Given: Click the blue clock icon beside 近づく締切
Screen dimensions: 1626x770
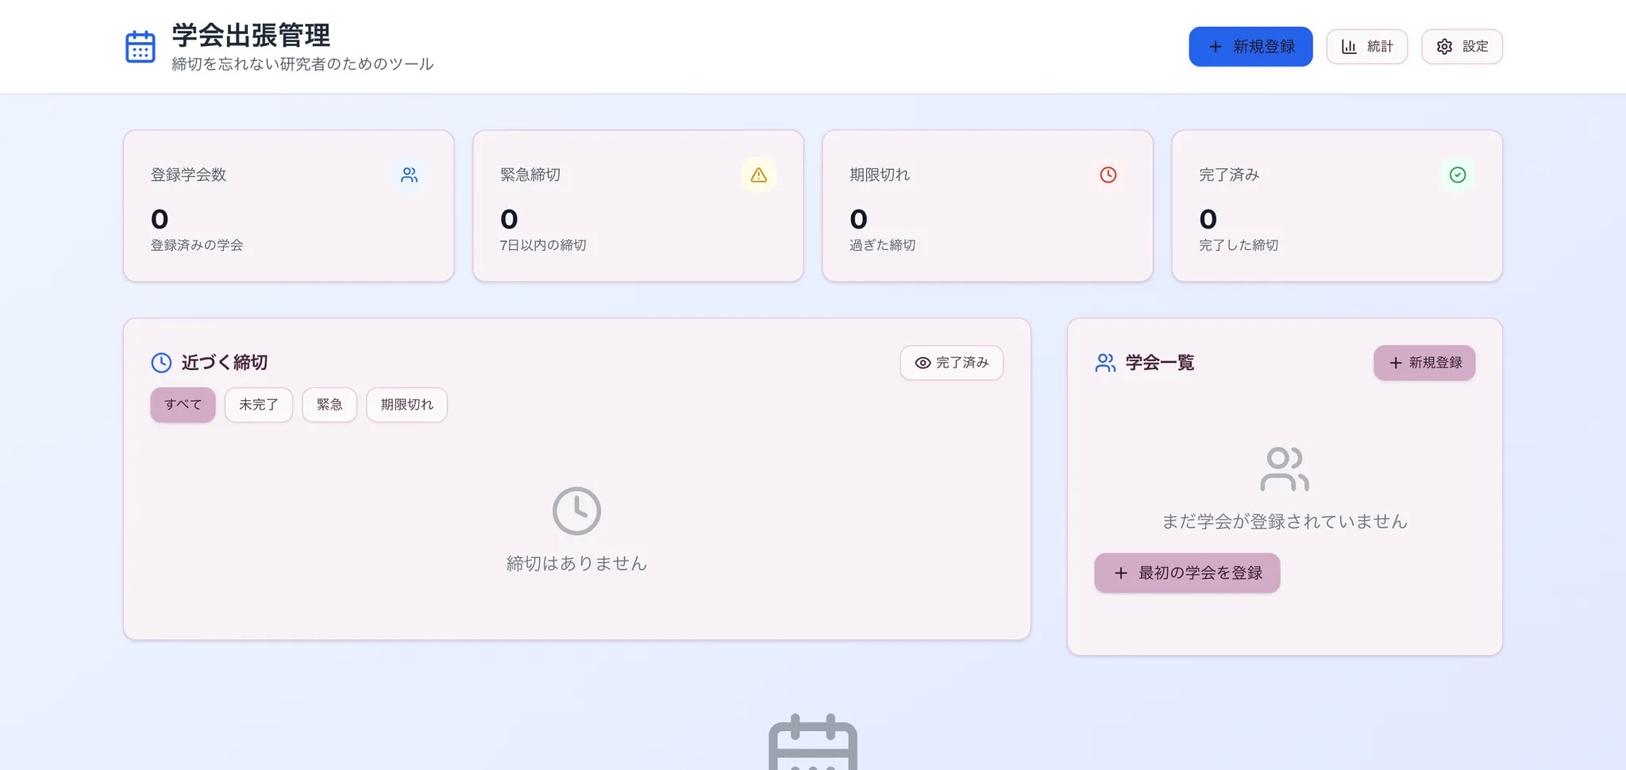Looking at the screenshot, I should [161, 363].
